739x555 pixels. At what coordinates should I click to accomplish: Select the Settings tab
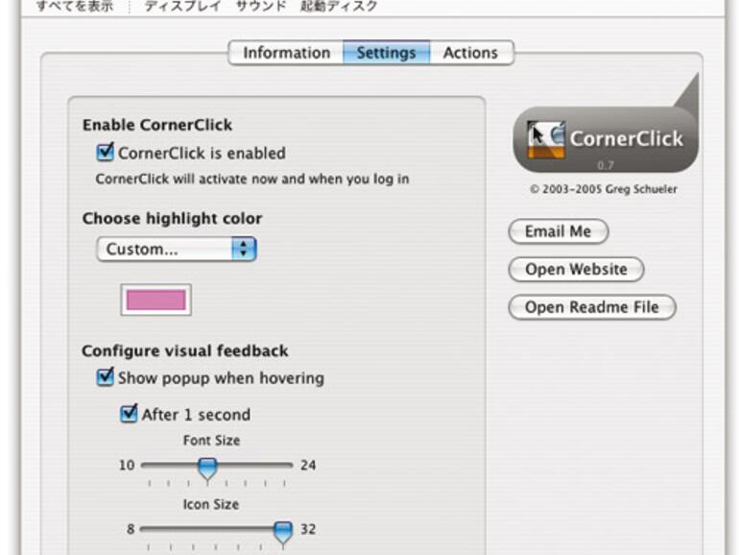pyautogui.click(x=386, y=53)
